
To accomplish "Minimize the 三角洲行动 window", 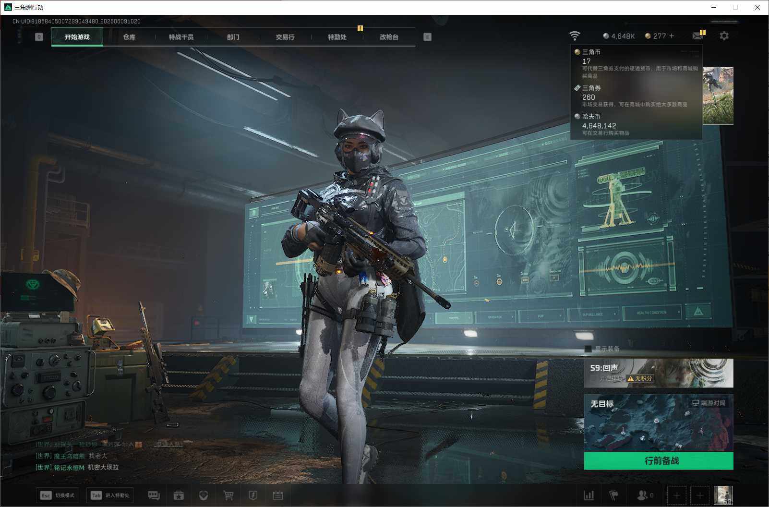I will point(714,7).
